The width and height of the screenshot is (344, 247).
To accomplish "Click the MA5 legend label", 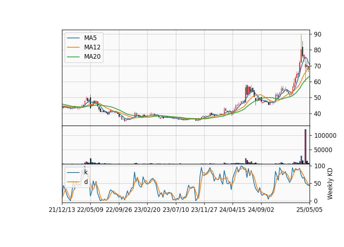I will (90, 38).
